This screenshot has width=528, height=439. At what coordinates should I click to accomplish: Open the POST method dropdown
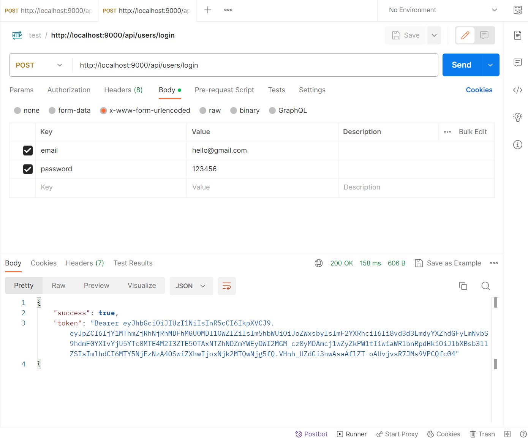[39, 65]
